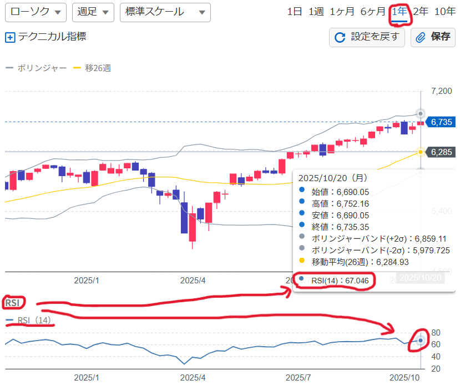Switch to the 1日 period tab
The height and width of the screenshot is (385, 460).
point(295,12)
